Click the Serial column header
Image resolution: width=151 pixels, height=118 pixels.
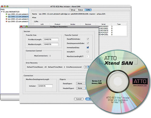pyautogui.click(x=104, y=24)
